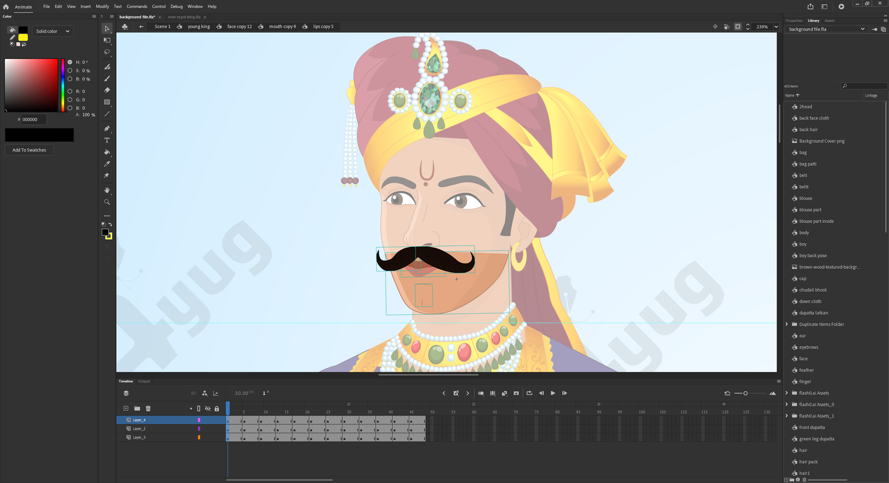Image resolution: width=889 pixels, height=483 pixels.
Task: Toggle lock all layers padlock icon
Action: (x=217, y=409)
